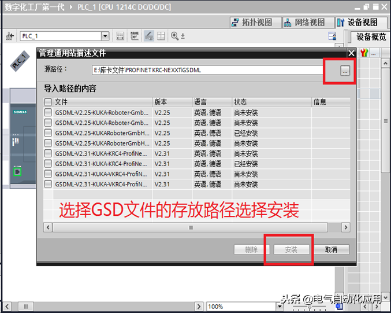Switch to the 网络视图 tab
The image size is (391, 313).
pos(308,23)
